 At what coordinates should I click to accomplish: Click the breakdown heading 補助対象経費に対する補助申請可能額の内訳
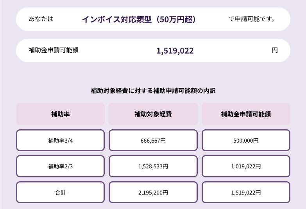pyautogui.click(x=153, y=91)
